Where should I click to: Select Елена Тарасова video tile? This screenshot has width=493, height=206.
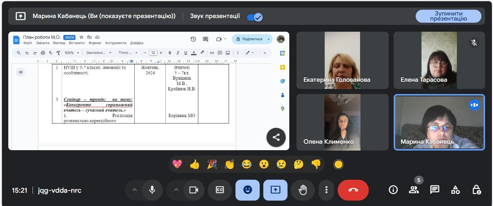pyautogui.click(x=439, y=60)
